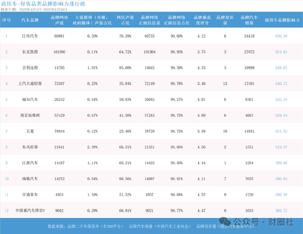This screenshot has width=303, height=234.
Task: Select brand name 瑞驰汽车
Action: [30, 179]
